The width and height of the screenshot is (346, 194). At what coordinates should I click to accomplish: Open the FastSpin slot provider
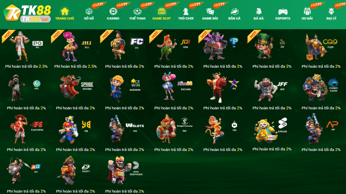(26, 133)
